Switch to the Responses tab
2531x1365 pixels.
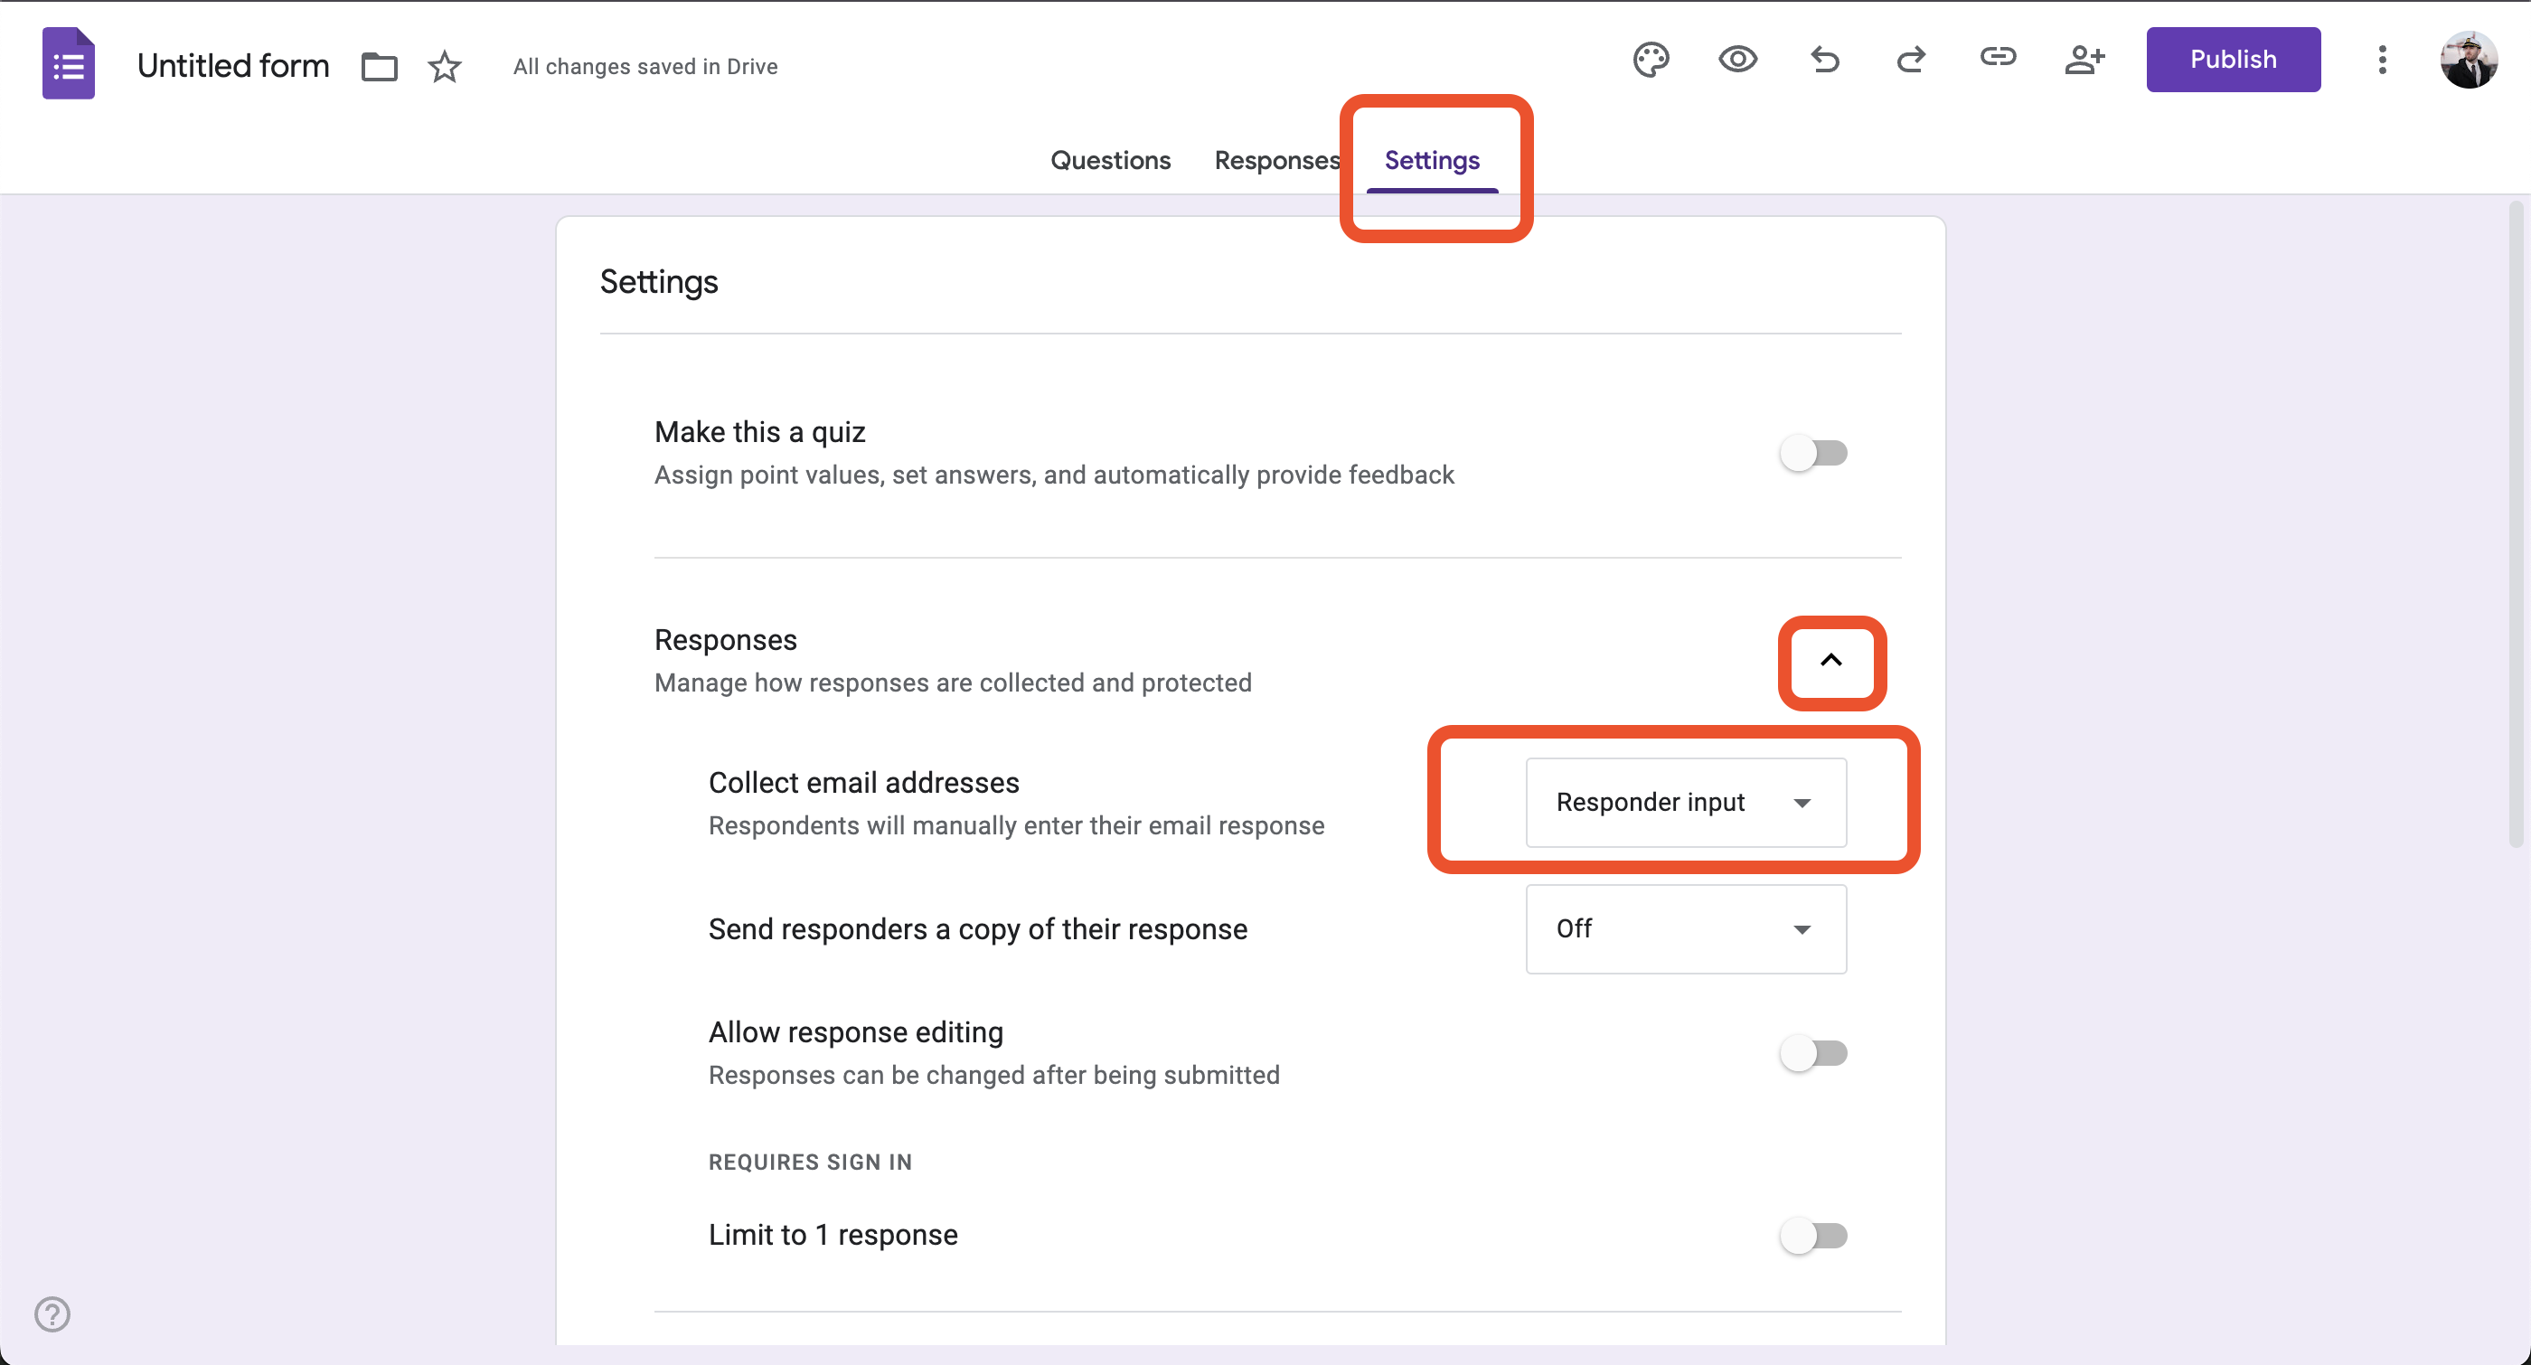click(x=1276, y=159)
